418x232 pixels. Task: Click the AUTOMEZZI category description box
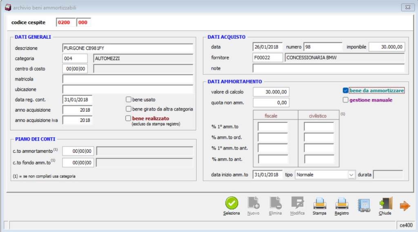pyautogui.click(x=143, y=58)
